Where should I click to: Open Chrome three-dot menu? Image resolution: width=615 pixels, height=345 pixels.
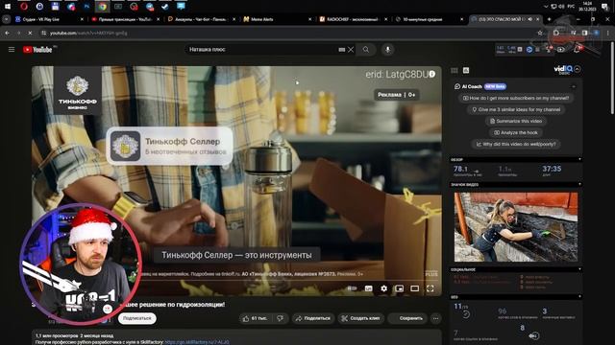(608, 34)
